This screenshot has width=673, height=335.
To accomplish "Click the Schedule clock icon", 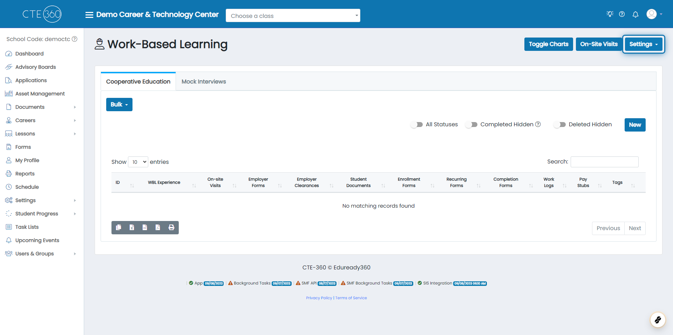I will [x=9, y=187].
